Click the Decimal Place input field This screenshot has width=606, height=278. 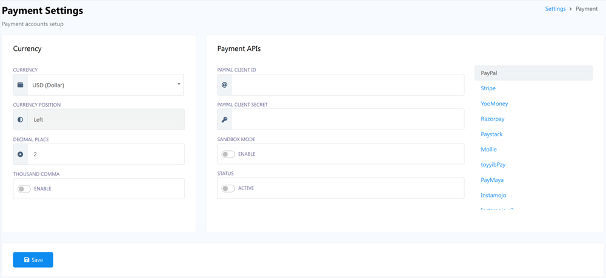click(x=105, y=154)
